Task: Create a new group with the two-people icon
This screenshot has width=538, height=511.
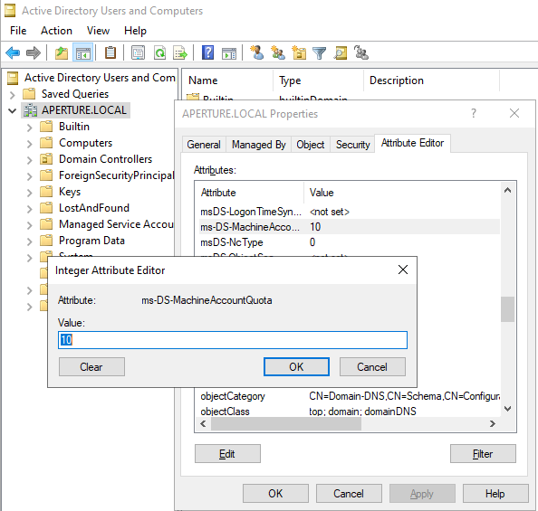Action: (278, 52)
